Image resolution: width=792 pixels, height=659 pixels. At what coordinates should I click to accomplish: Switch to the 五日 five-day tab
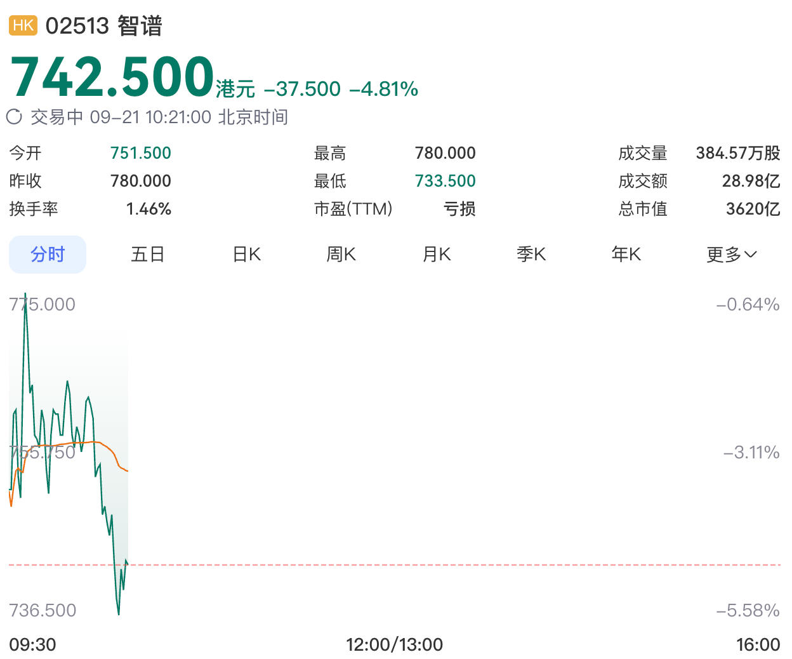(147, 255)
